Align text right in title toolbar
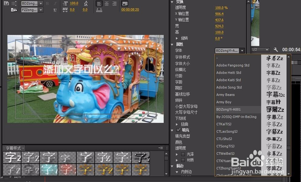Image resolution: width=301 pixels, height=182 pixels. click(114, 3)
